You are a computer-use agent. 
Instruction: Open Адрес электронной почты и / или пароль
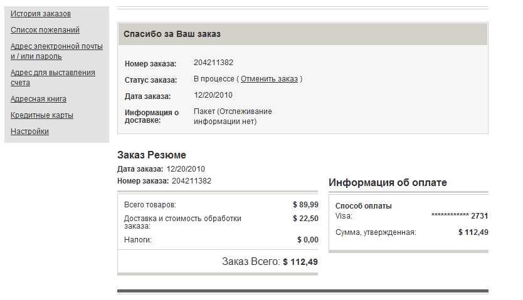53,51
